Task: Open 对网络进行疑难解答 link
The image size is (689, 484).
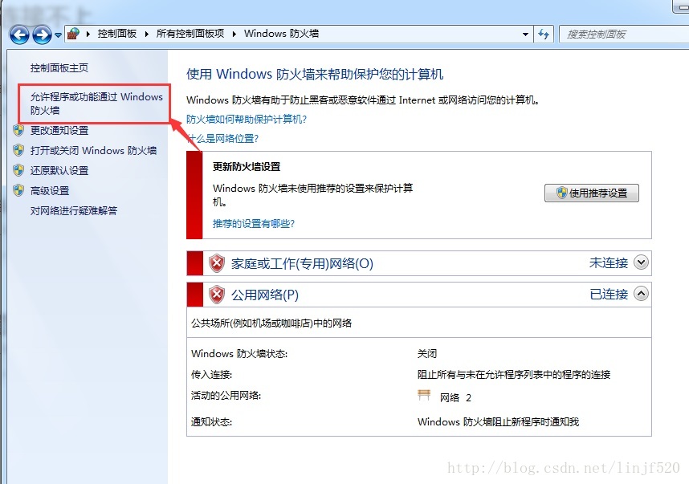Action: (x=74, y=211)
